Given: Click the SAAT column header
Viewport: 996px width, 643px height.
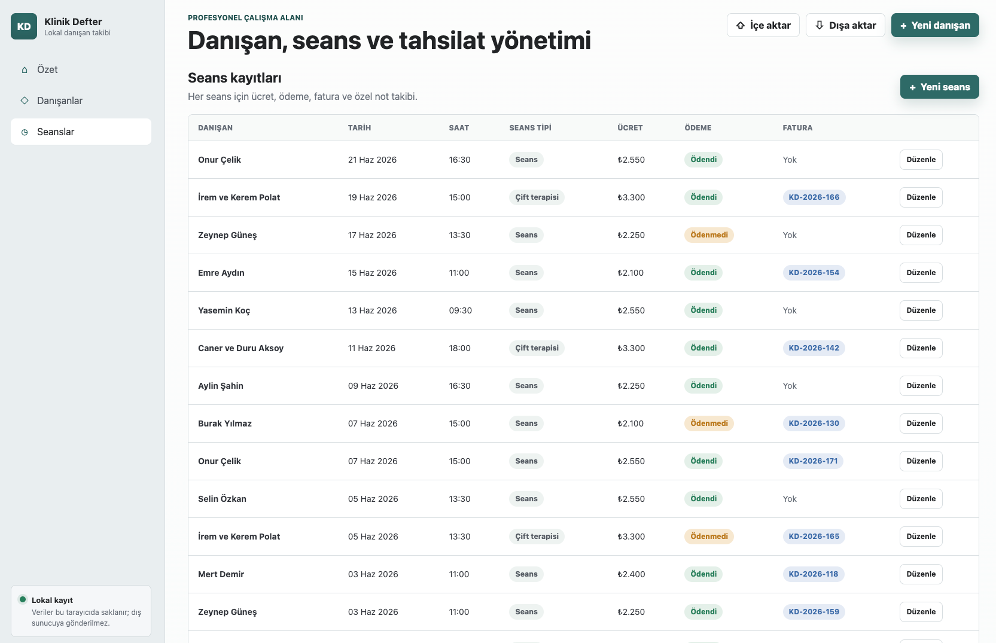Looking at the screenshot, I should (459, 128).
